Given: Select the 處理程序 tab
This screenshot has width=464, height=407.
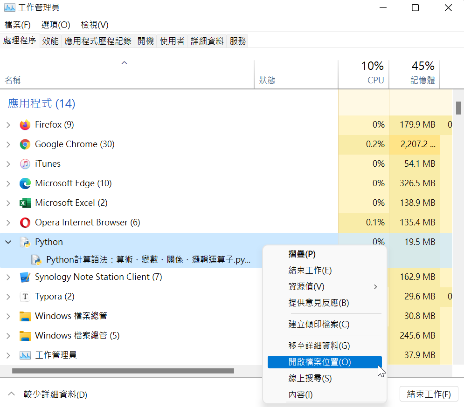Looking at the screenshot, I should tap(20, 40).
